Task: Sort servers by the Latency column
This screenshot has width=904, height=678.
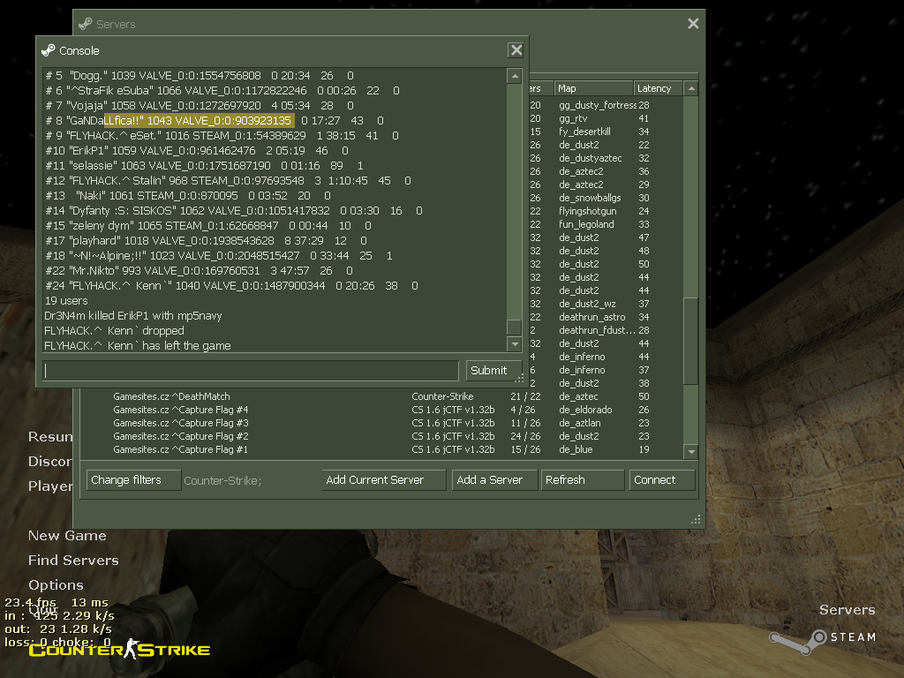Action: click(x=658, y=88)
